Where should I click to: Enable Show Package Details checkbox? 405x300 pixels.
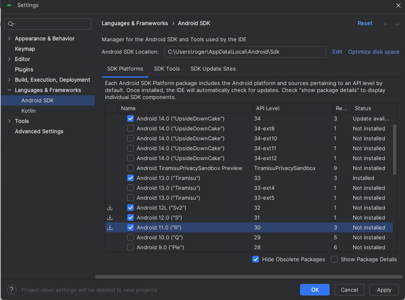click(x=334, y=259)
